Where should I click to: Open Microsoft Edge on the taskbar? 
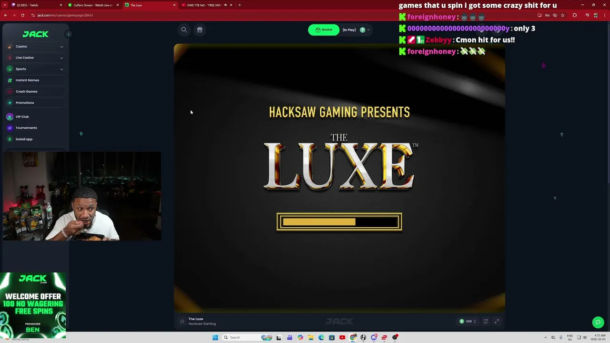[x=321, y=338]
